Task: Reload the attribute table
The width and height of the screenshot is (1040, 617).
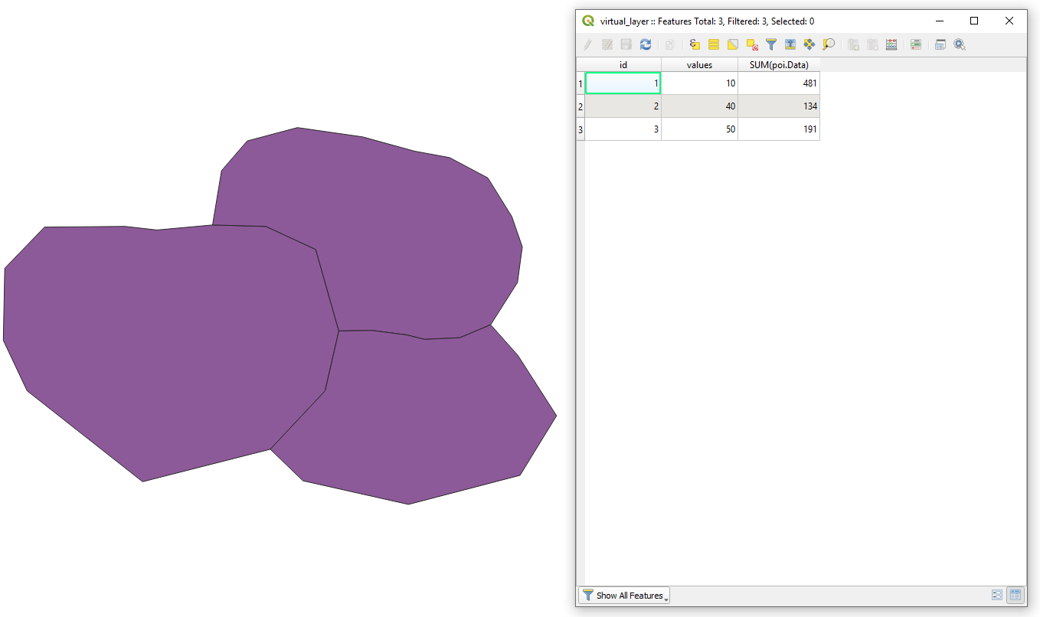Action: click(x=646, y=44)
